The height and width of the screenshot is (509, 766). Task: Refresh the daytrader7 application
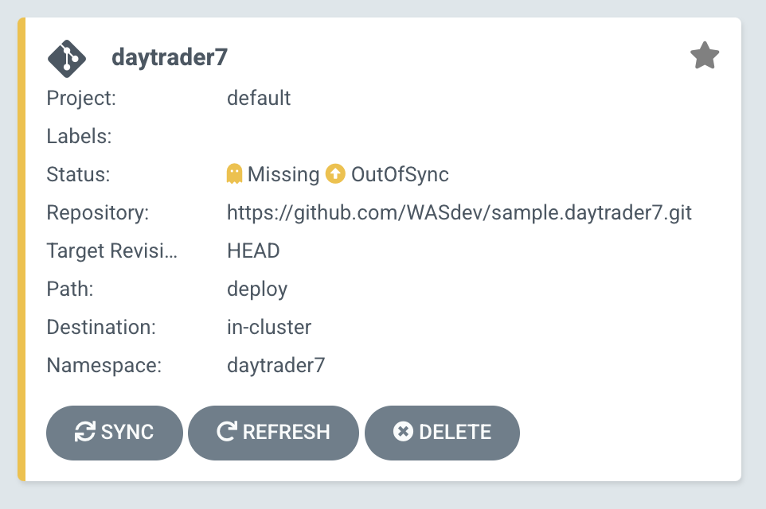273,433
